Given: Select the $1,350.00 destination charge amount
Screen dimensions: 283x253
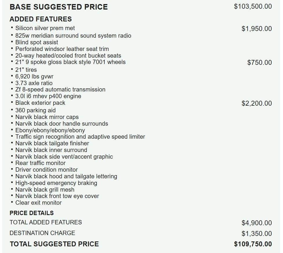Looking at the screenshot, I should (x=257, y=234).
